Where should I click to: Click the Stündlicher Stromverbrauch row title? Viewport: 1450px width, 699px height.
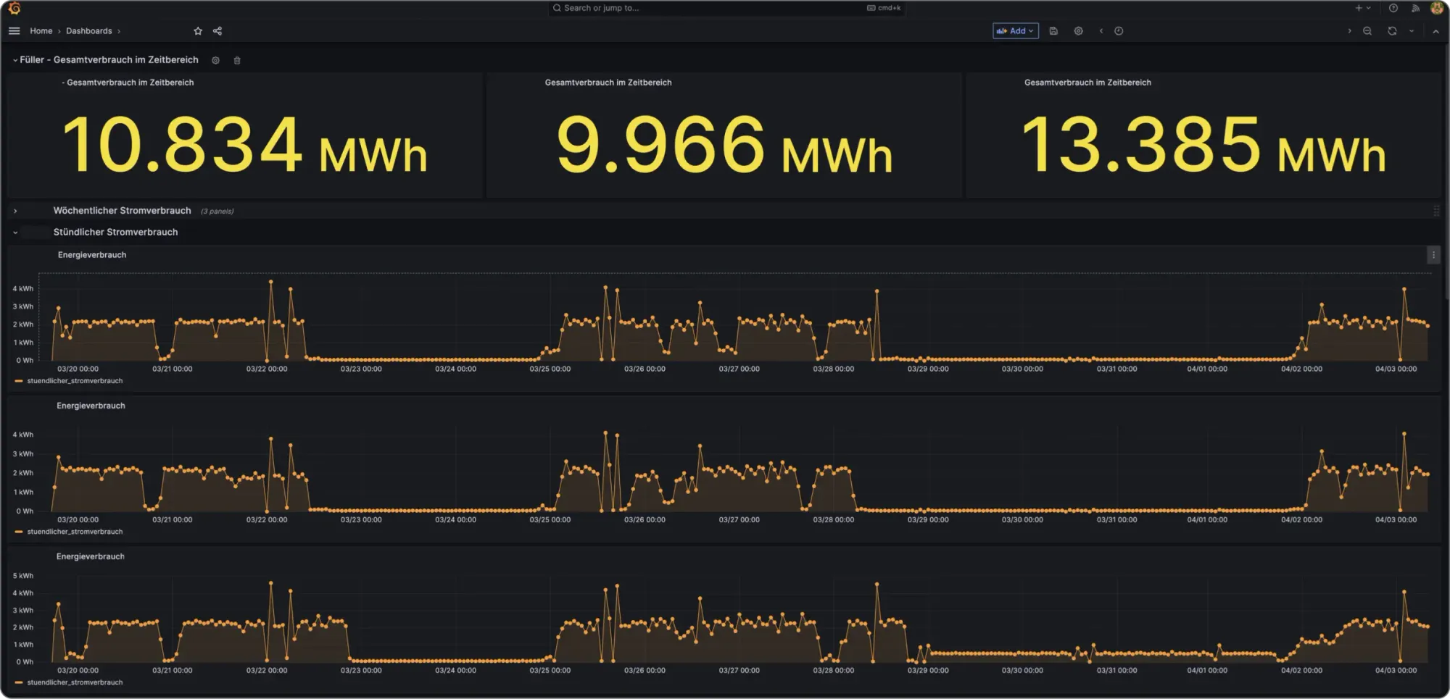click(x=115, y=233)
